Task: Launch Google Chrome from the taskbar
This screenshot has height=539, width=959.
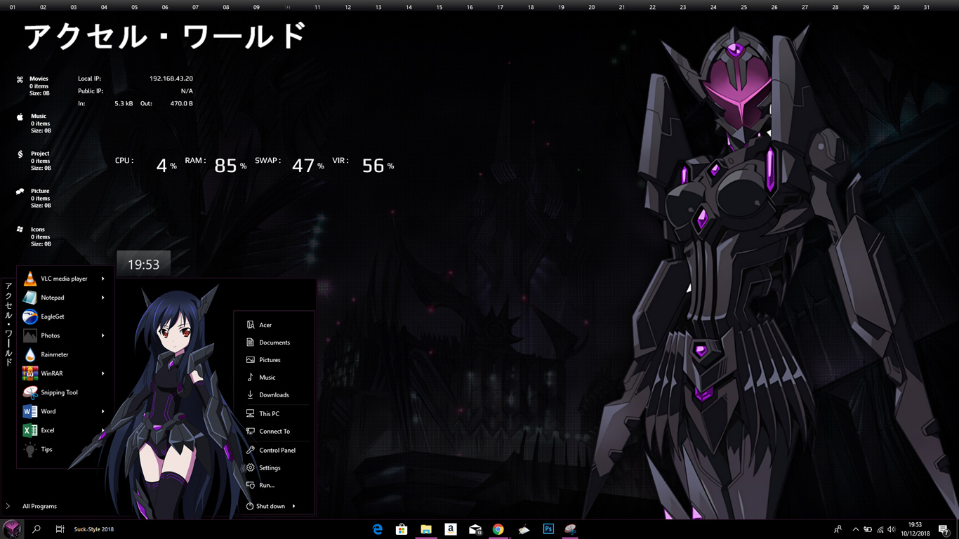Action: click(498, 529)
